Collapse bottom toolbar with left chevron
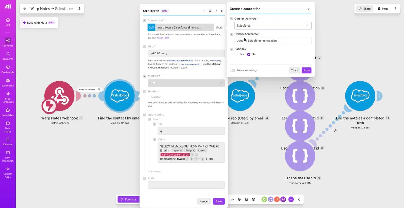Image resolution: width=404 pixels, height=208 pixels. (299, 199)
